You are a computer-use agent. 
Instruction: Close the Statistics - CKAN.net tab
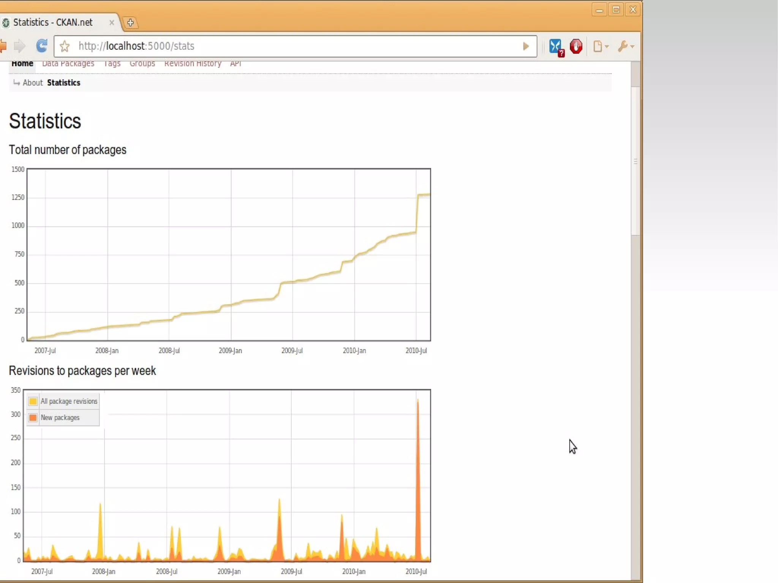pyautogui.click(x=112, y=23)
